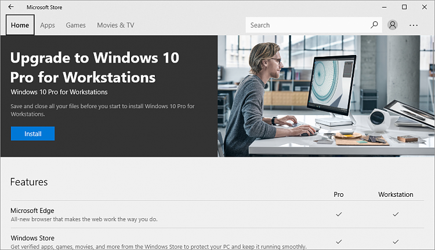Switch to the Apps tab
The height and width of the screenshot is (250, 435).
coord(48,25)
